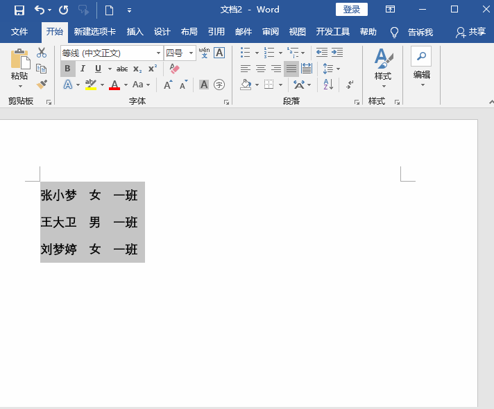The image size is (494, 409).
Task: Switch to the 插入 tab
Action: [x=135, y=31]
